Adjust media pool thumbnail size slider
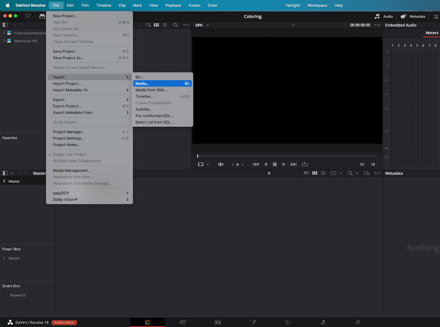Screen dimensions: 440x327 coord(269,173)
